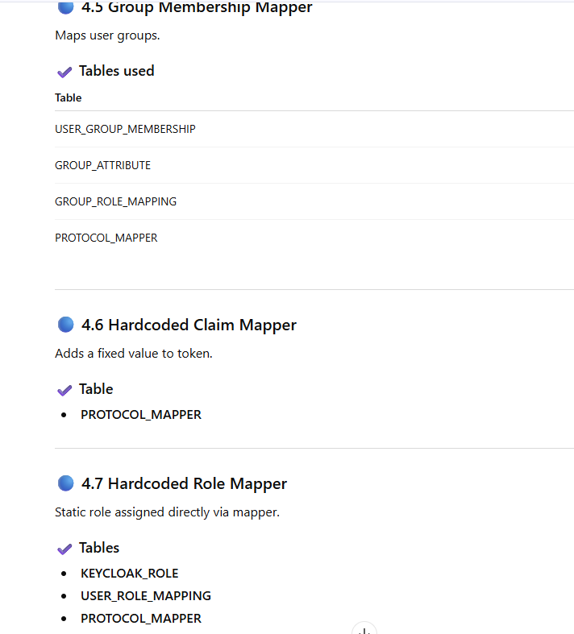This screenshot has height=634, width=574.
Task: Click the blue circle beside 4.5 Group Membership Mapper
Action: [66, 8]
